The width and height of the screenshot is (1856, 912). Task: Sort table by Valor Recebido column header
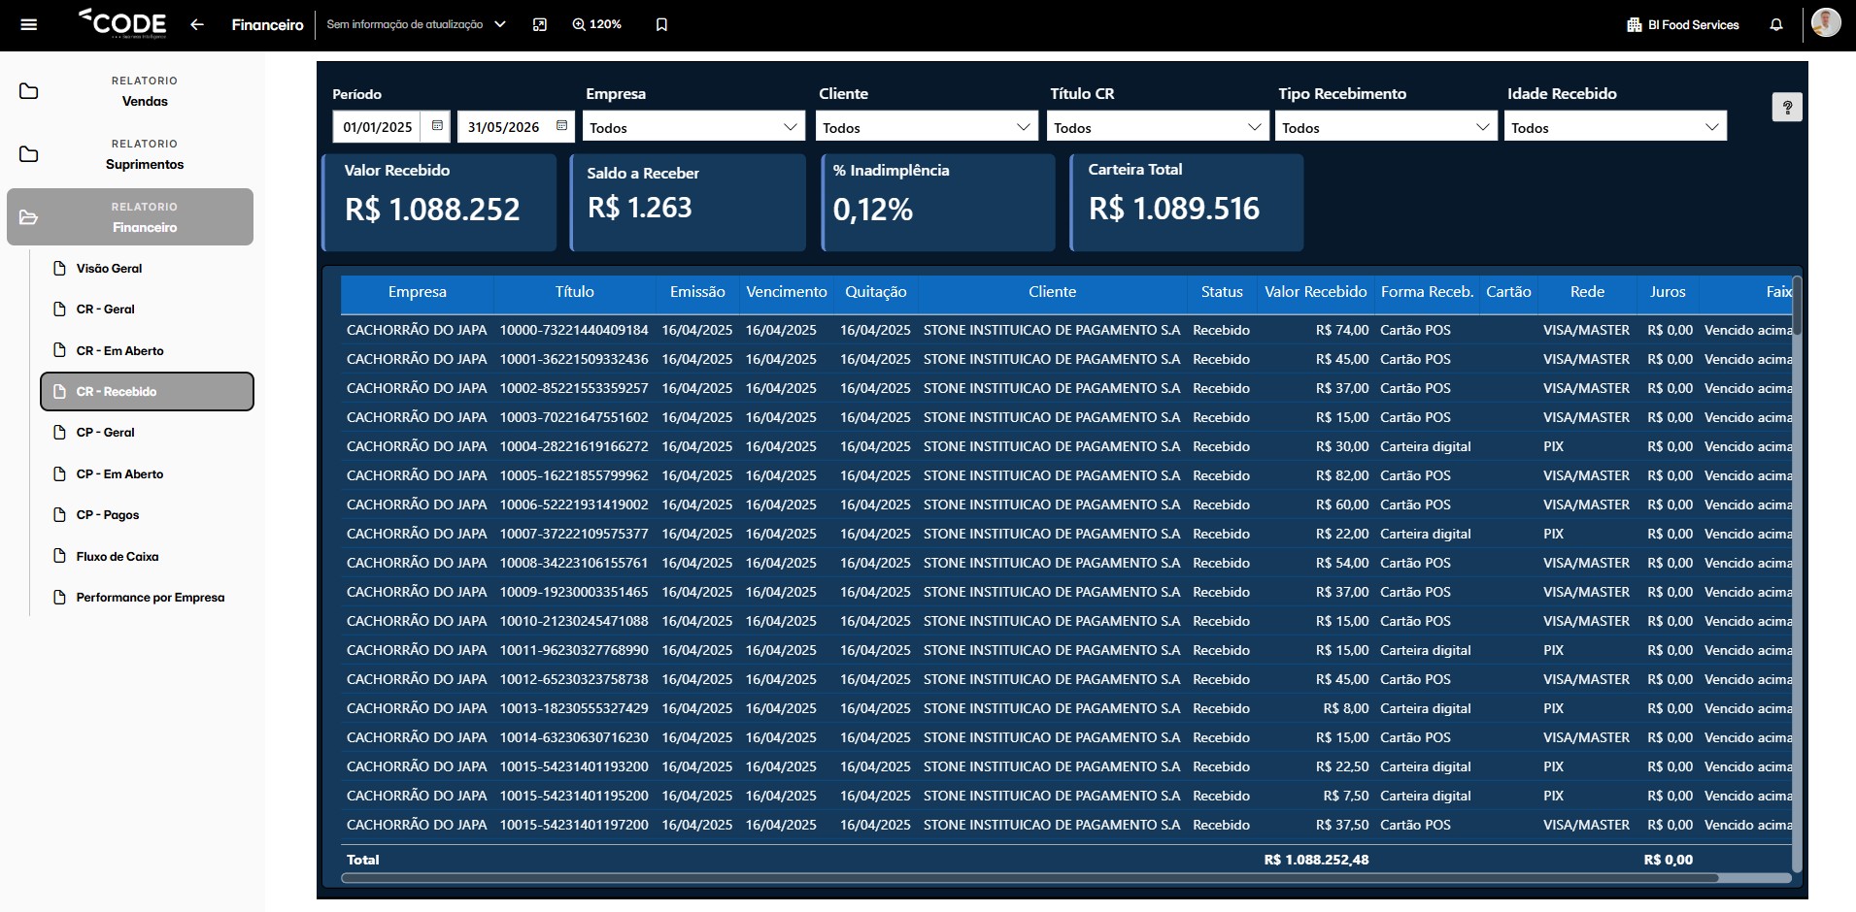tap(1315, 292)
